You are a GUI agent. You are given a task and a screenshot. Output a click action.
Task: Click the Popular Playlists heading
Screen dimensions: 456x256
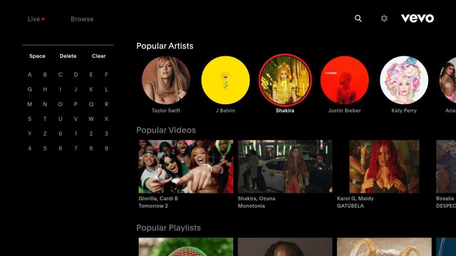168,228
